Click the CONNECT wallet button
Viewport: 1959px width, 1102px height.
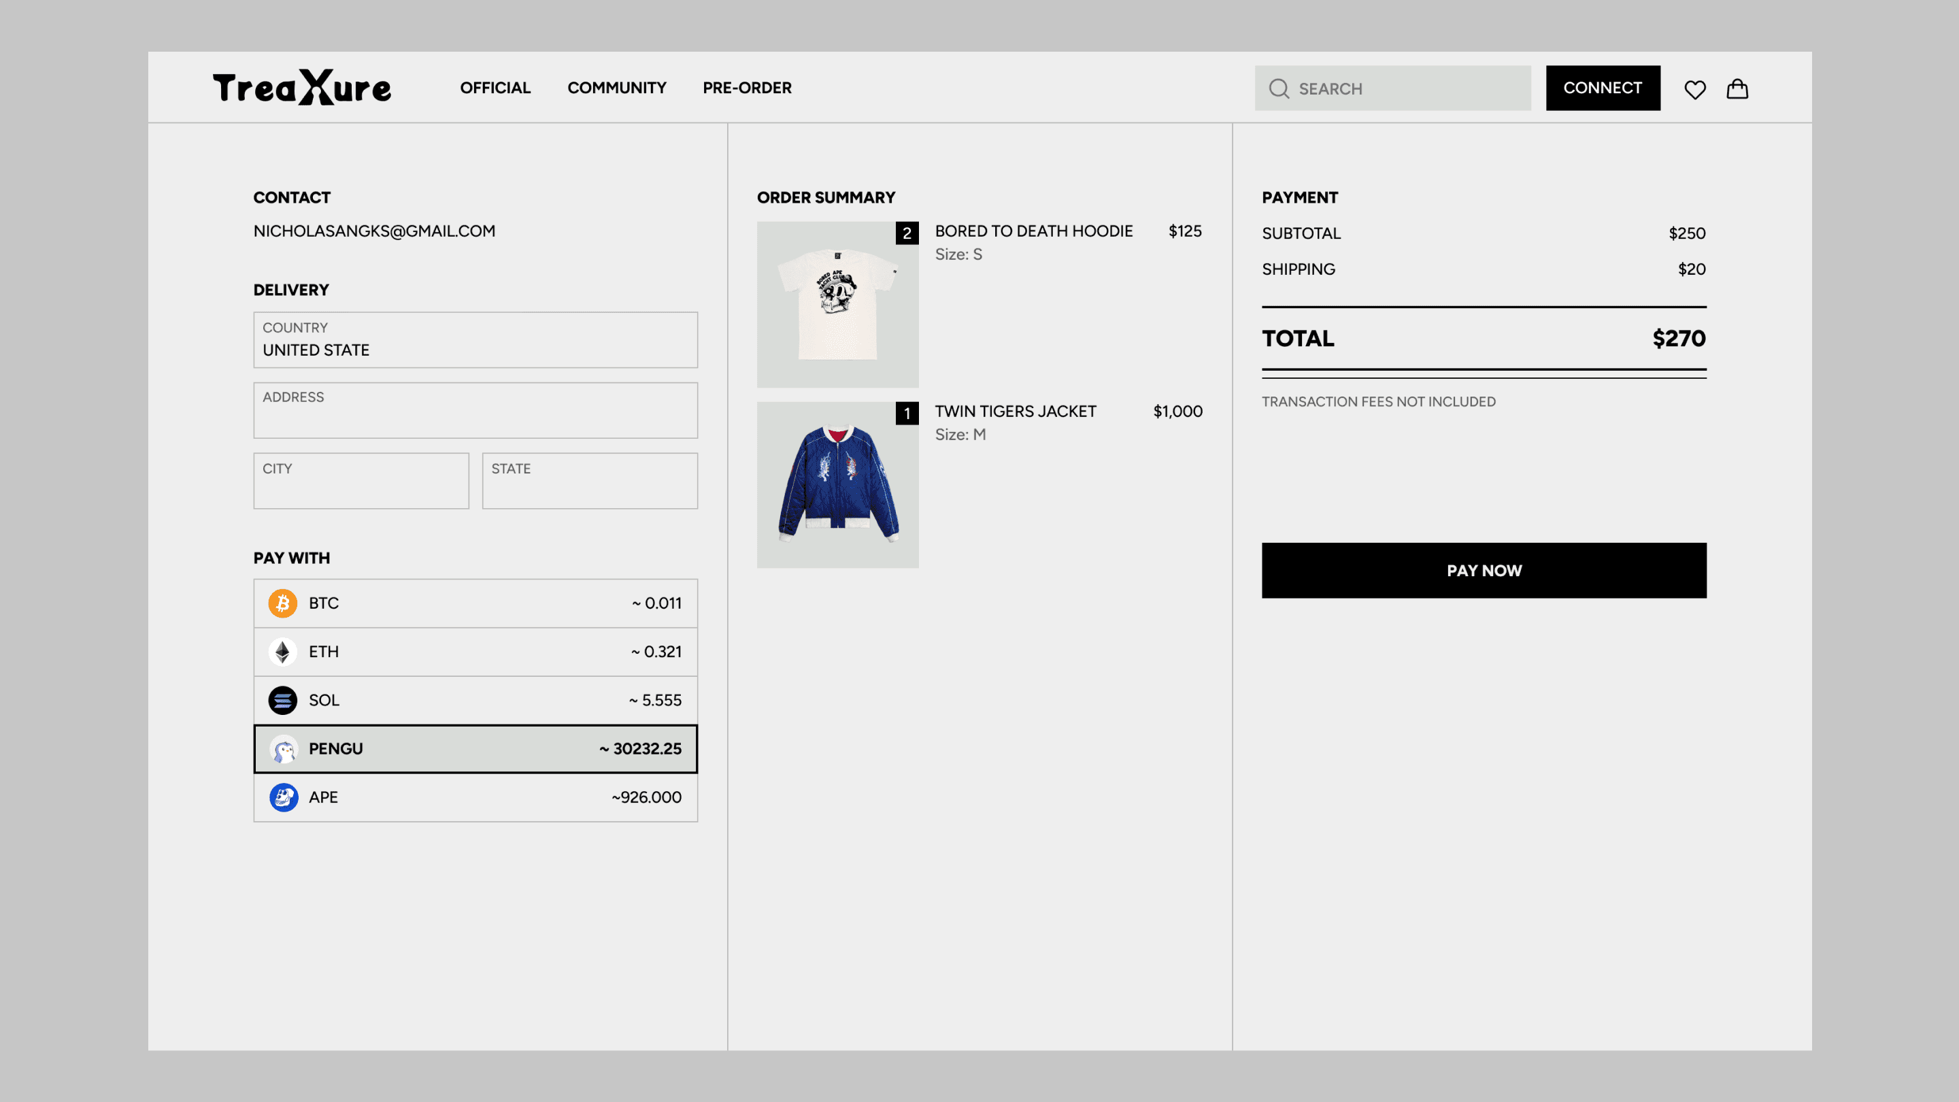click(x=1603, y=88)
